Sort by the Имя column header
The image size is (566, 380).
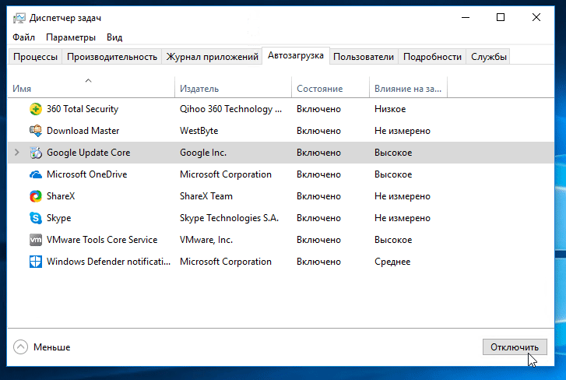point(91,87)
